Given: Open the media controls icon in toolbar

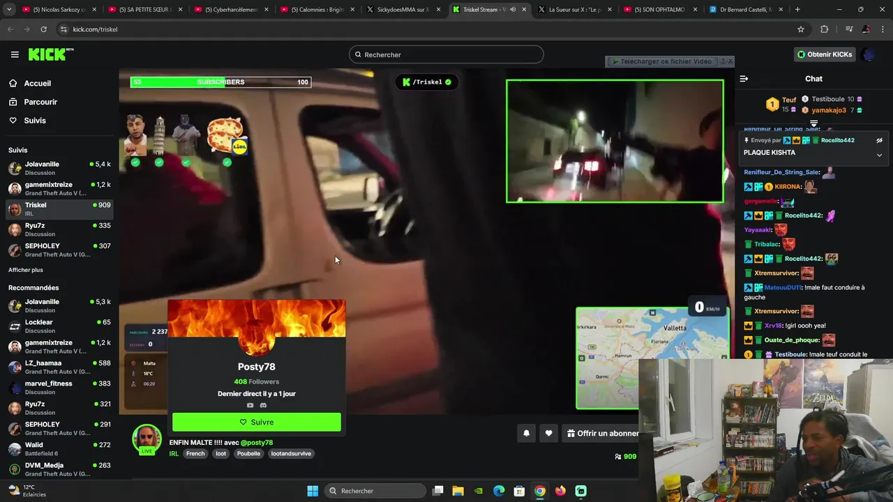Looking at the screenshot, I should 849,29.
